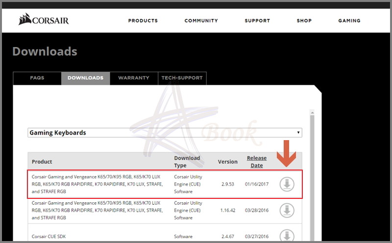Click the Downloads page heading
Image resolution: width=392 pixels, height=243 pixels.
click(x=45, y=51)
